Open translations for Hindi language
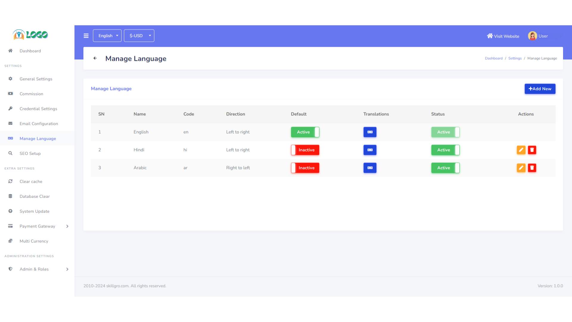Image resolution: width=572 pixels, height=322 pixels. (370, 150)
